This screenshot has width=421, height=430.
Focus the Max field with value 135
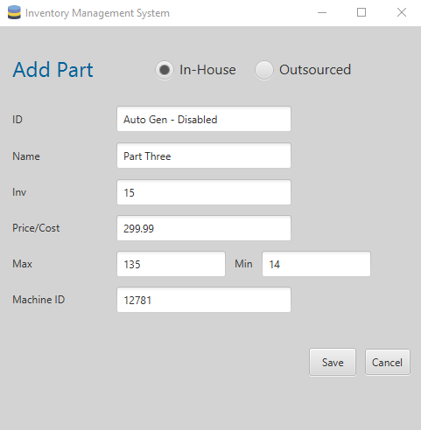(171, 264)
